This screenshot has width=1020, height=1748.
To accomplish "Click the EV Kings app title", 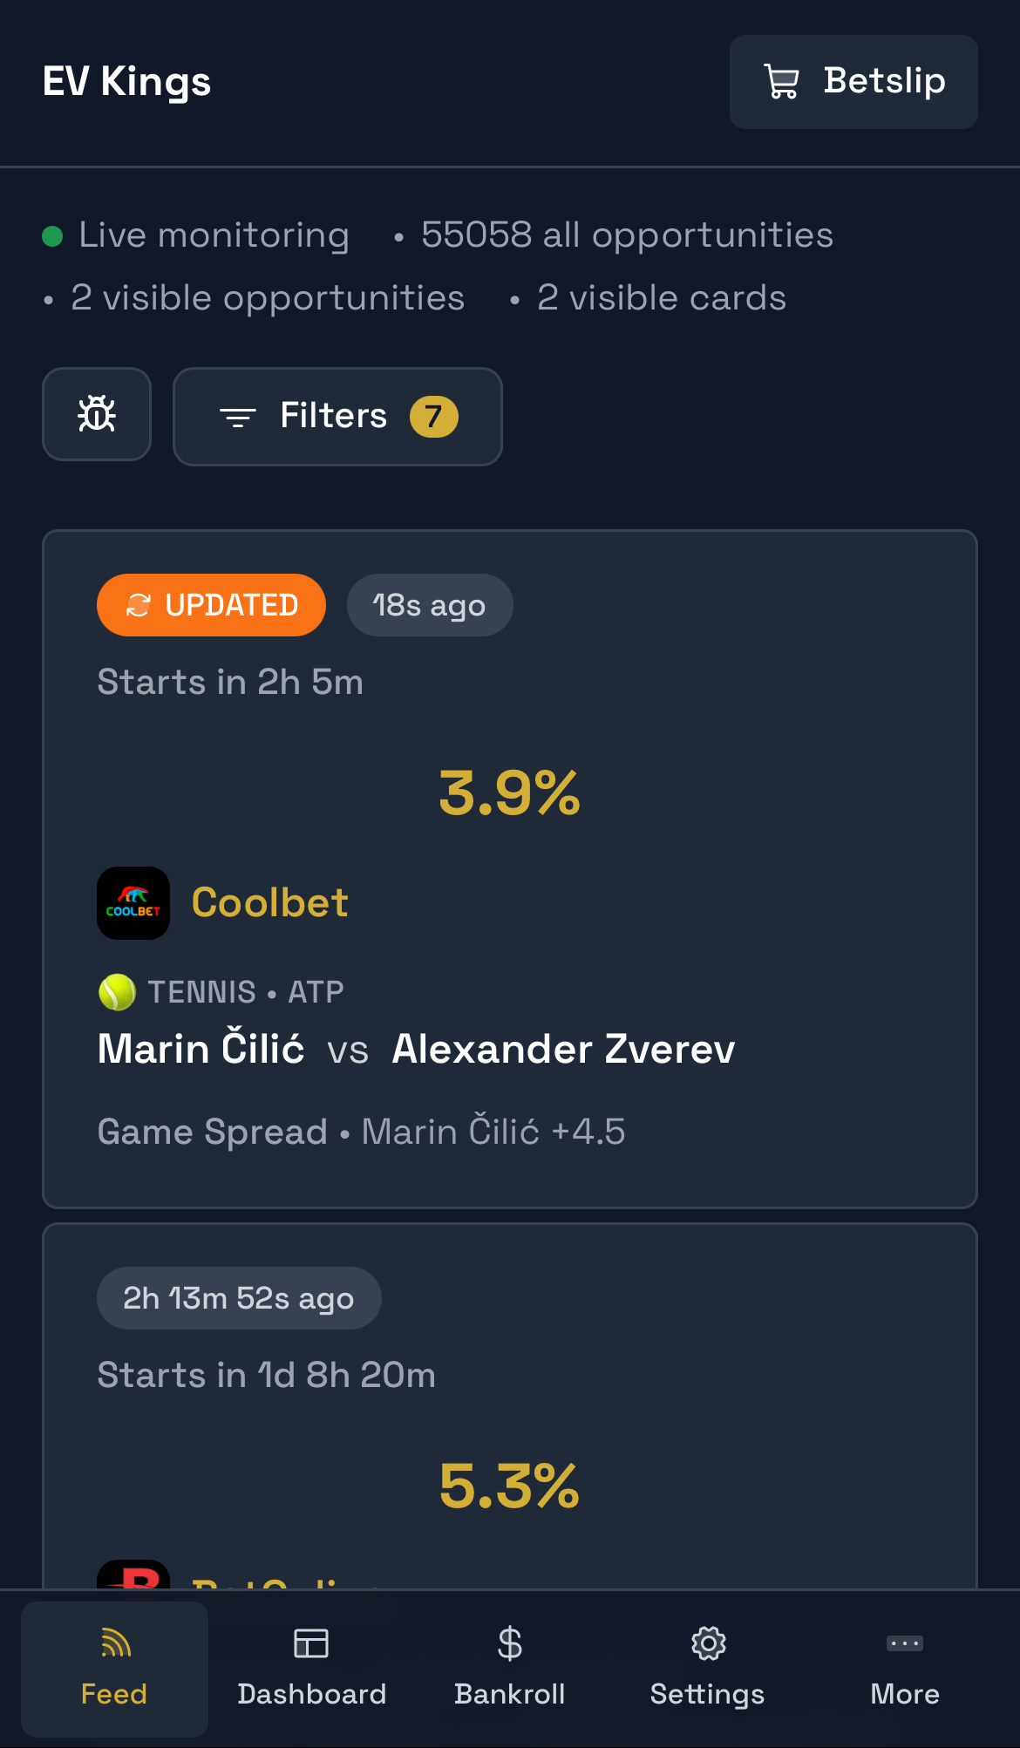I will coord(126,82).
